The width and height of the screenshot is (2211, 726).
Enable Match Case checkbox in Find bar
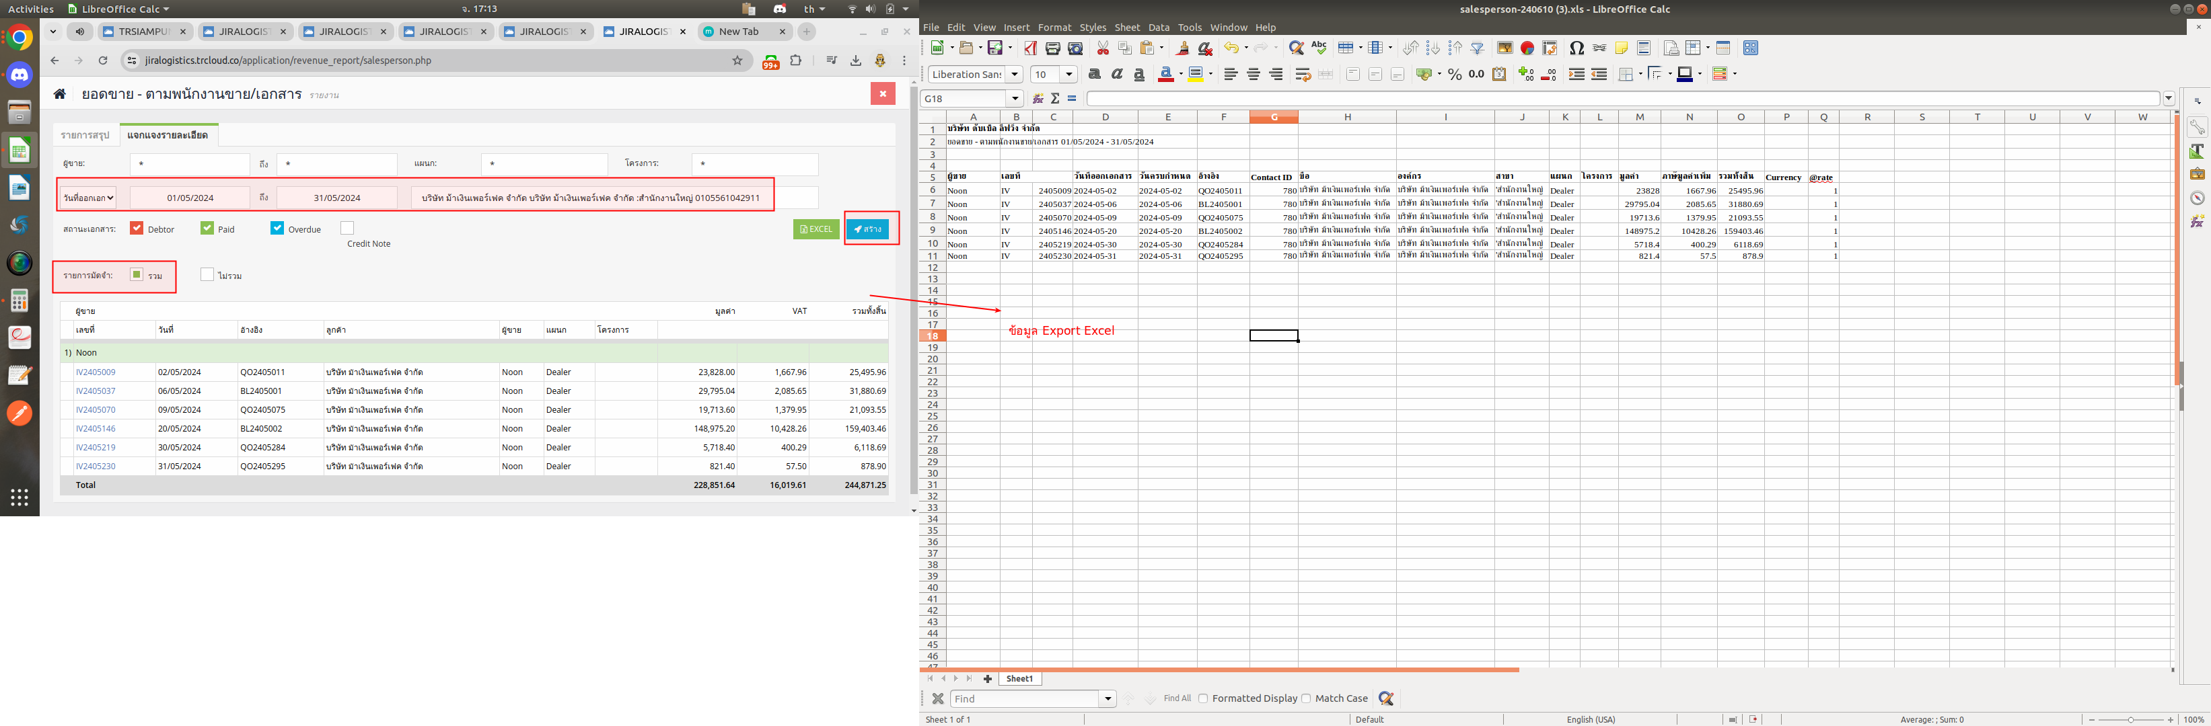1305,698
